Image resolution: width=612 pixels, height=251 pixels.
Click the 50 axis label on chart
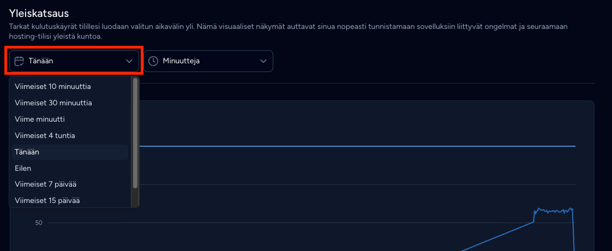39,223
